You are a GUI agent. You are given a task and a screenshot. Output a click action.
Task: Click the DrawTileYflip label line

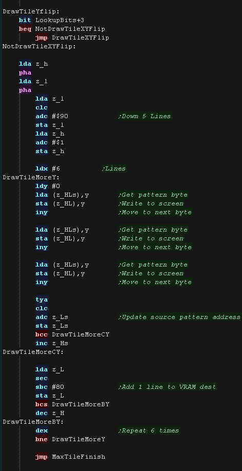pyautogui.click(x=31, y=11)
